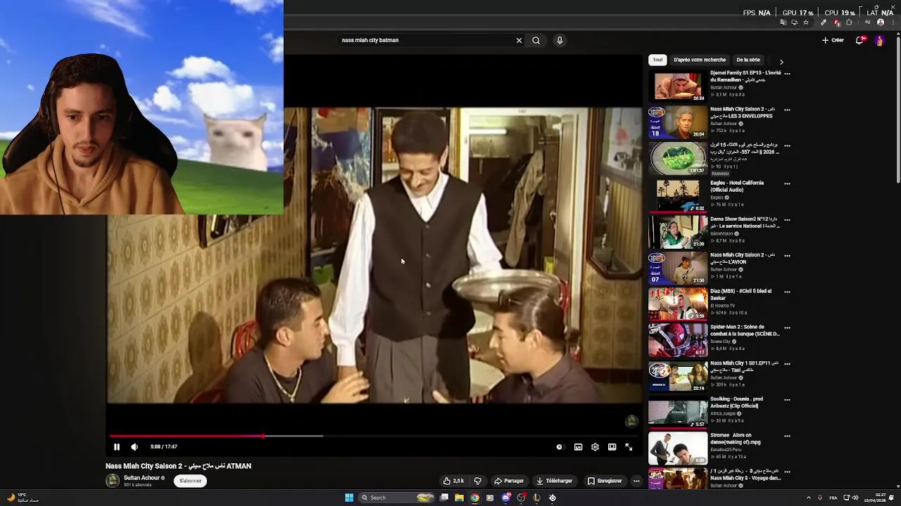Select the 'De la série' chip
The width and height of the screenshot is (901, 506).
tap(748, 60)
